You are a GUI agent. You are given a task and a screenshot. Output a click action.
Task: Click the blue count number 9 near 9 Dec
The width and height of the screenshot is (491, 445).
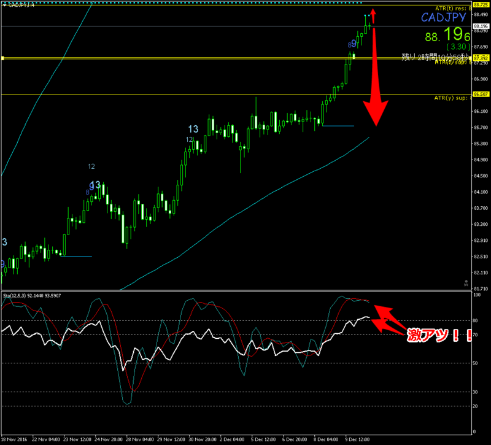pyautogui.click(x=354, y=43)
